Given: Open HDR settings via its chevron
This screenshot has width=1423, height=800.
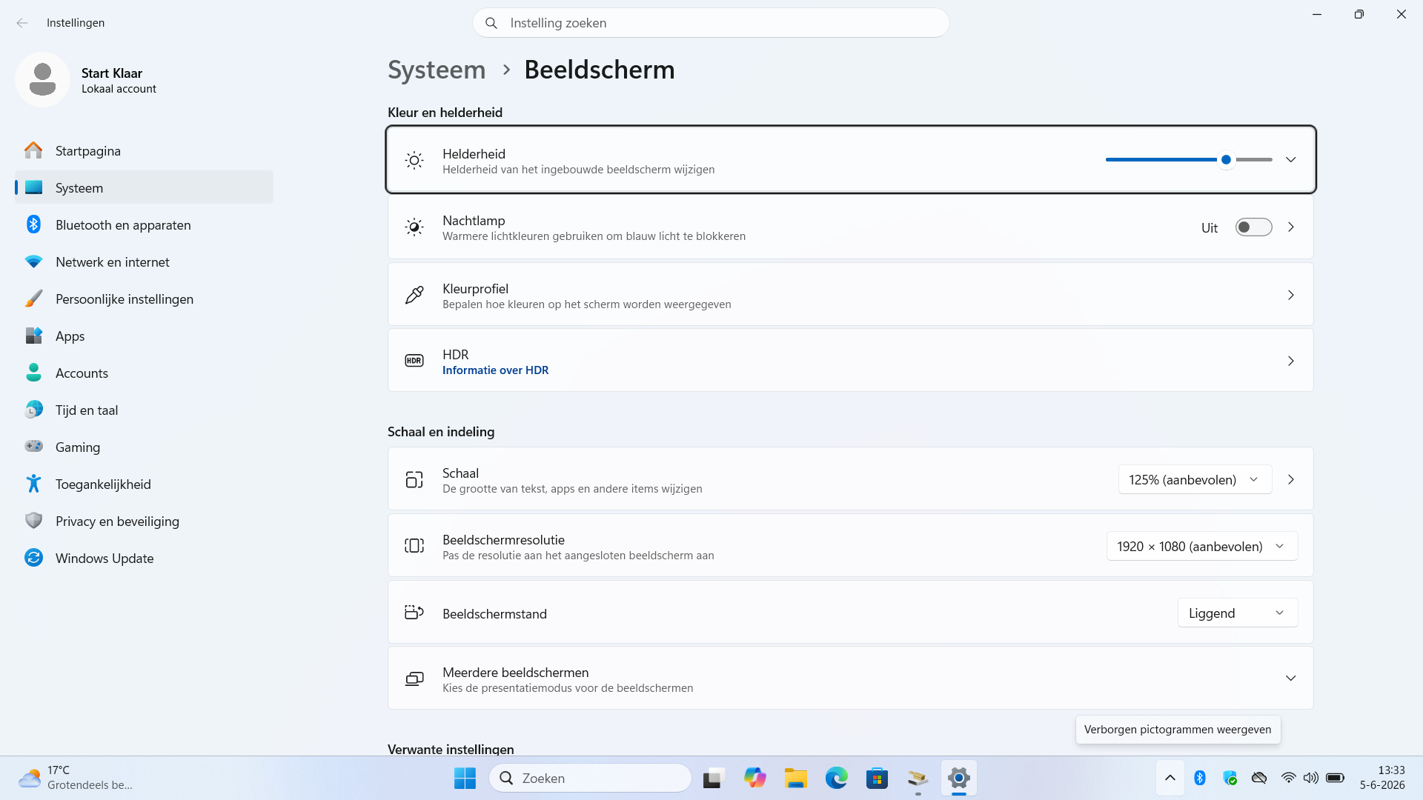Looking at the screenshot, I should point(1291,361).
